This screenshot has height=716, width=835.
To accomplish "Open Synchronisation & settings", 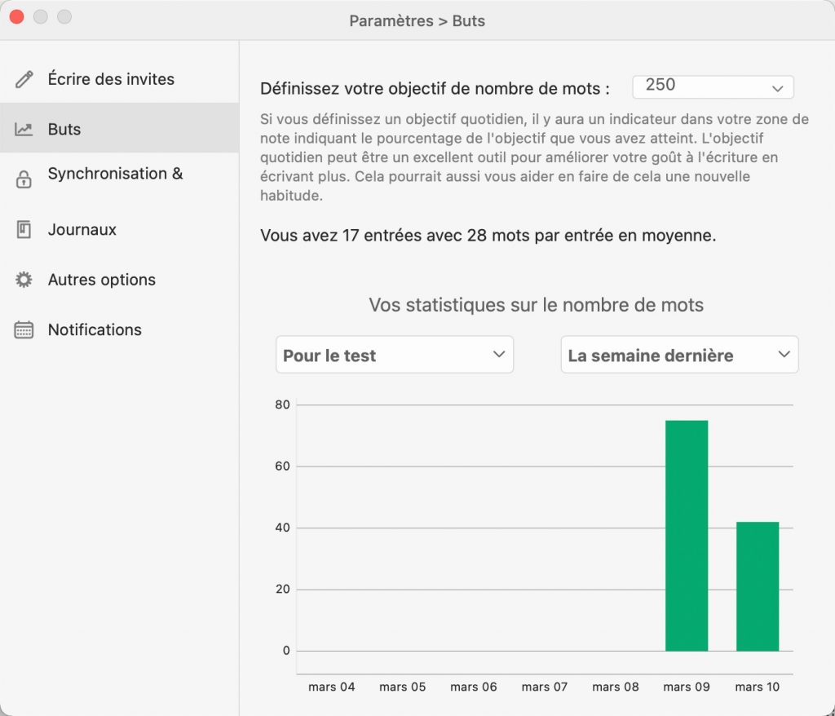I will point(119,179).
